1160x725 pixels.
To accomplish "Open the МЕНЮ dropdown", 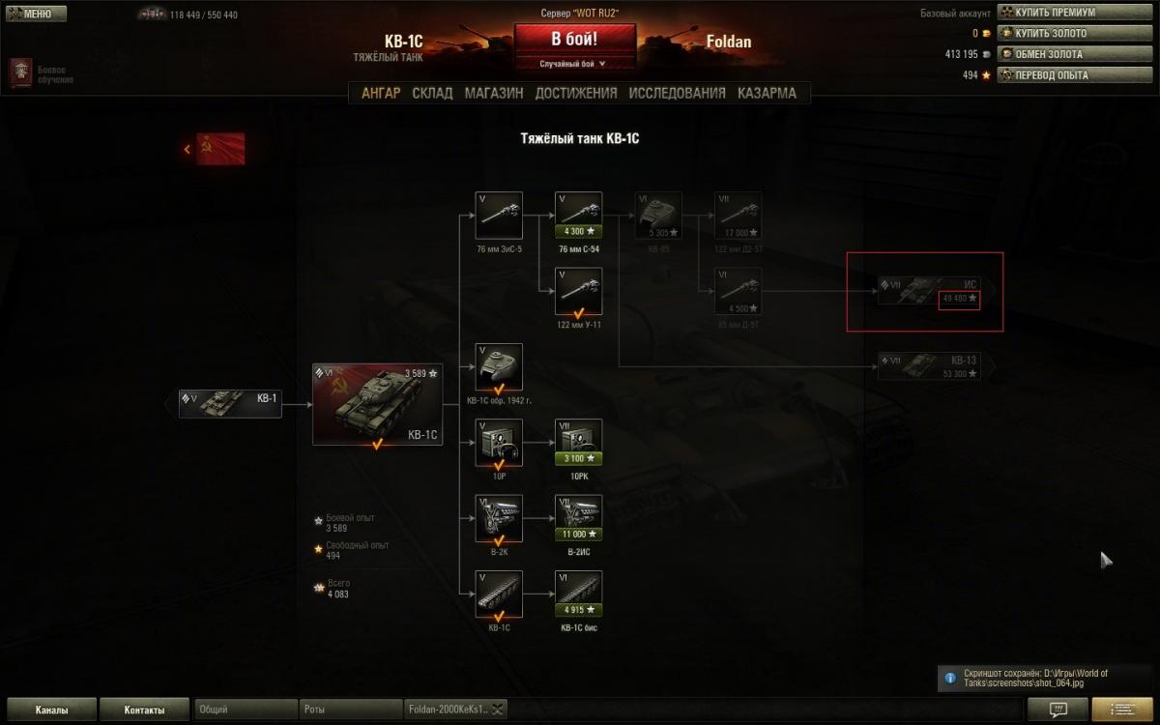I will click(x=36, y=14).
